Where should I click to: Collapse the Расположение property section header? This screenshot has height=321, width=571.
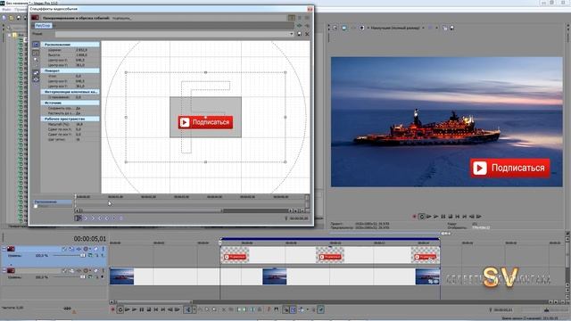[x=70, y=45]
